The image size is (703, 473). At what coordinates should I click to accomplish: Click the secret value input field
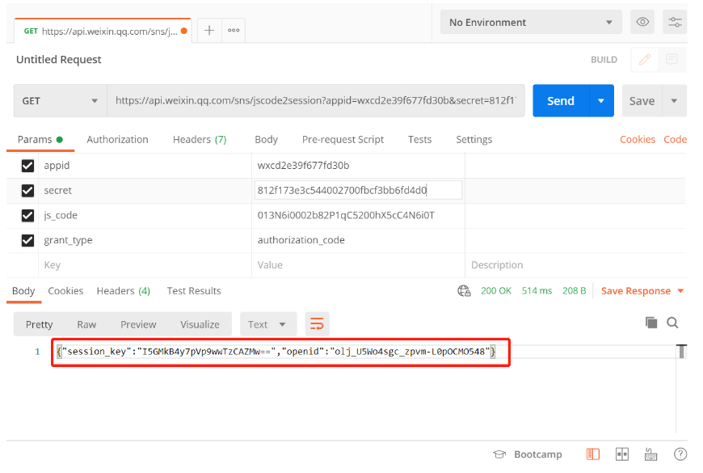point(358,190)
